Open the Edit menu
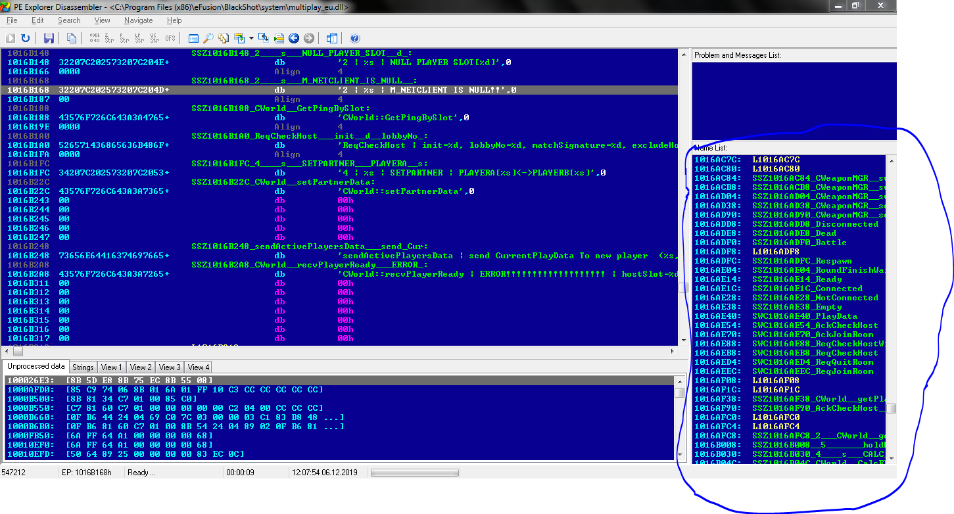Image resolution: width=954 pixels, height=514 pixels. coord(37,20)
